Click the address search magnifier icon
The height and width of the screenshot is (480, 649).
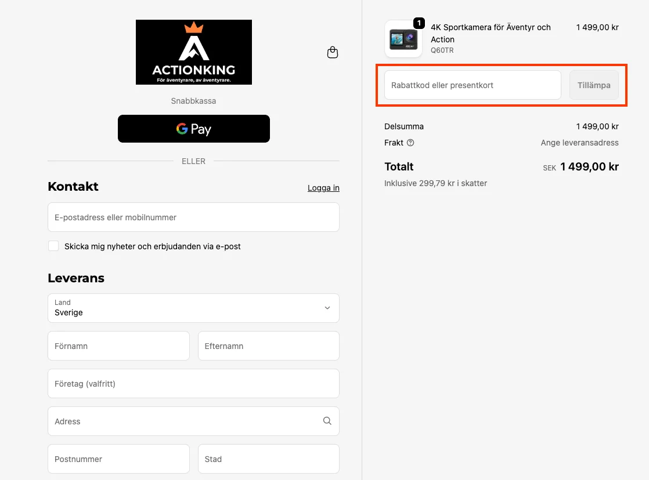click(x=327, y=421)
